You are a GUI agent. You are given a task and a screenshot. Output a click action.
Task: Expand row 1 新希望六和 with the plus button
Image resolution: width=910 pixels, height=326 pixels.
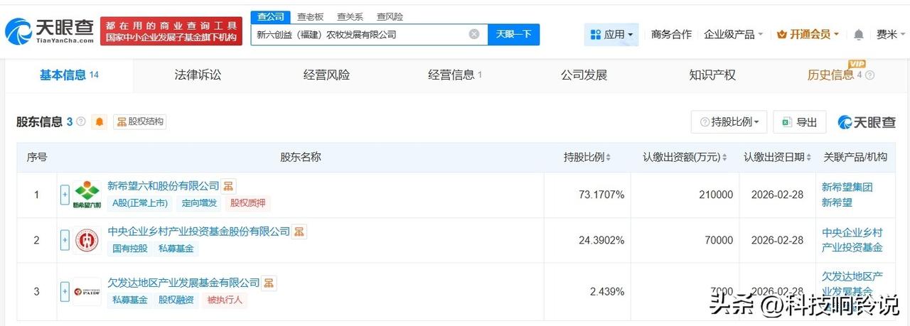coord(65,194)
